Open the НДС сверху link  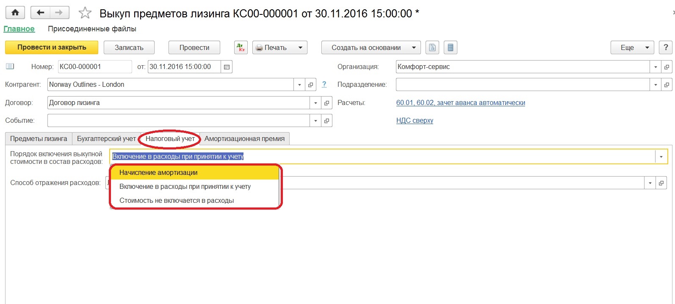415,121
